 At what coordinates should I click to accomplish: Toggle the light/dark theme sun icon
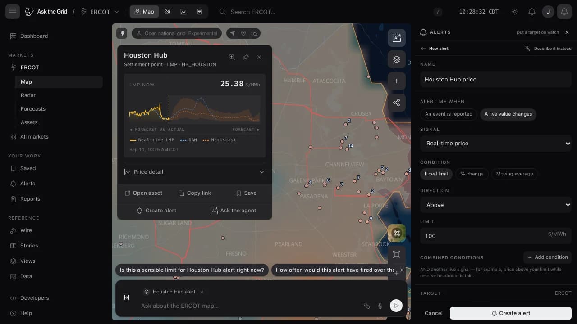click(515, 12)
